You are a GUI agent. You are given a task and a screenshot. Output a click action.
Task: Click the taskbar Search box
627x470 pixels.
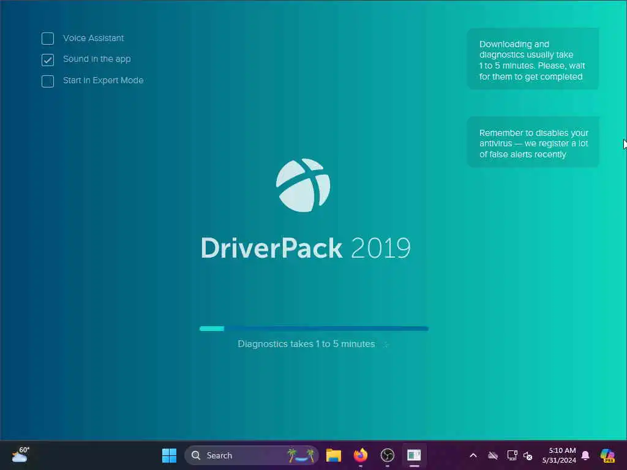252,455
